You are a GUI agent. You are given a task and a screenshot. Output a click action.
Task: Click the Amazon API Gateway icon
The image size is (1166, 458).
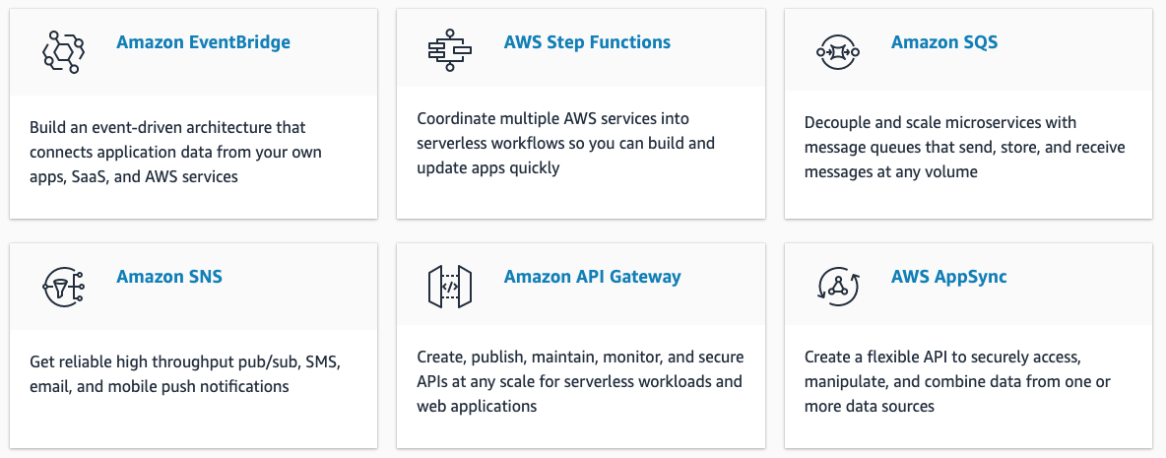click(450, 287)
